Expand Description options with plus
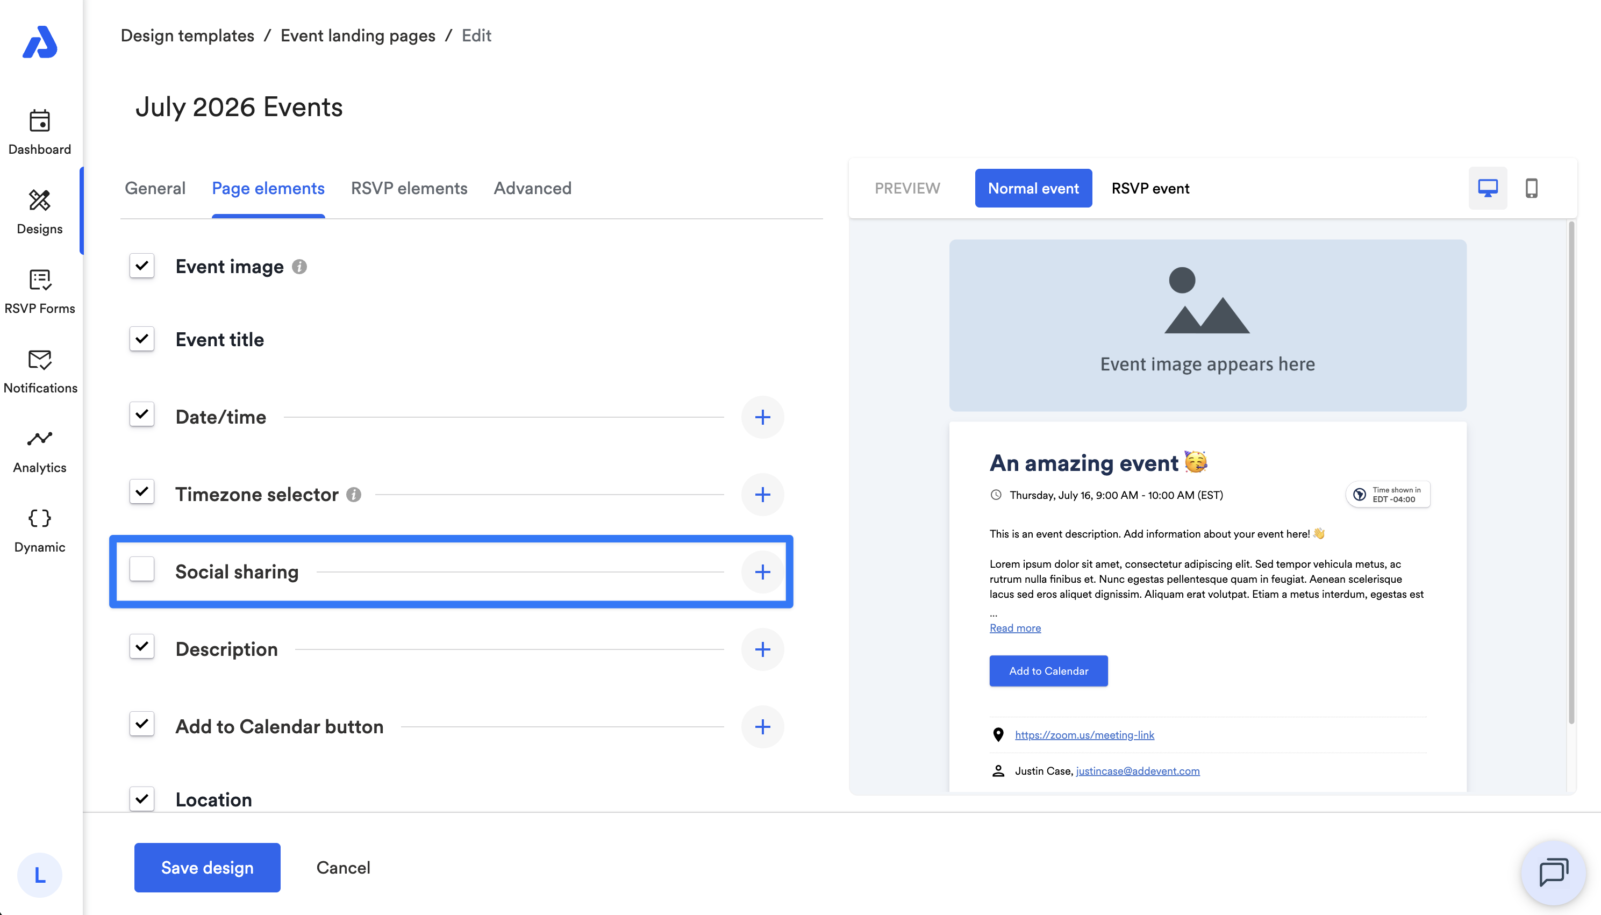 (x=762, y=649)
